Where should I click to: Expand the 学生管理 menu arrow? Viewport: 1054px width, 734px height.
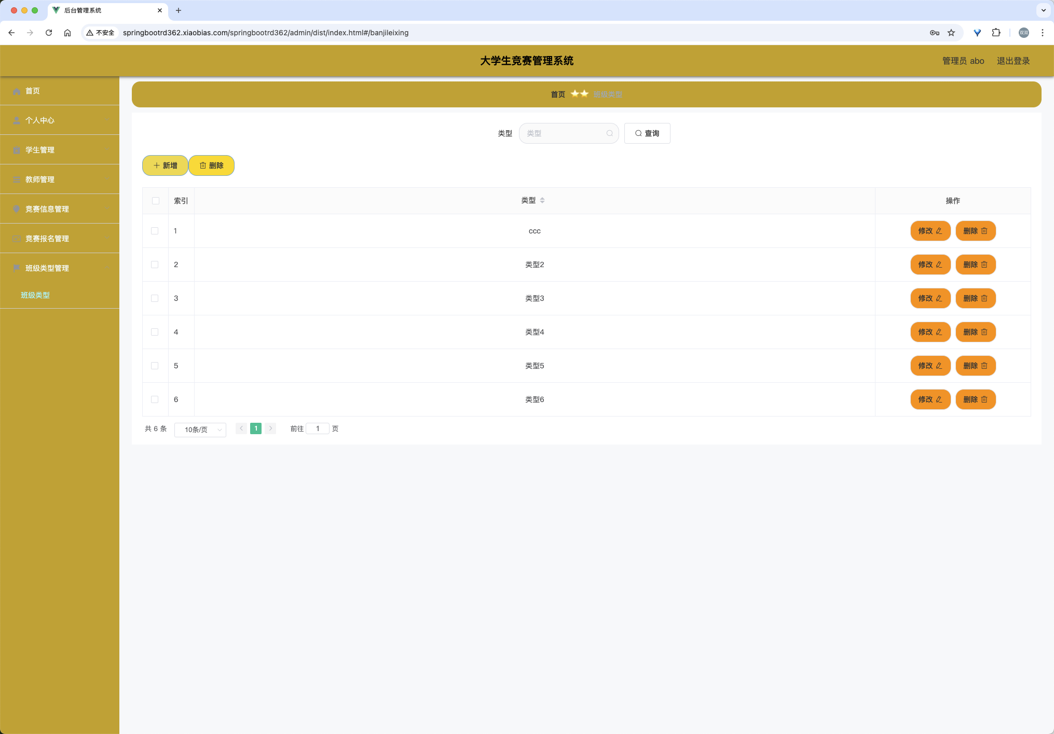[x=106, y=150]
